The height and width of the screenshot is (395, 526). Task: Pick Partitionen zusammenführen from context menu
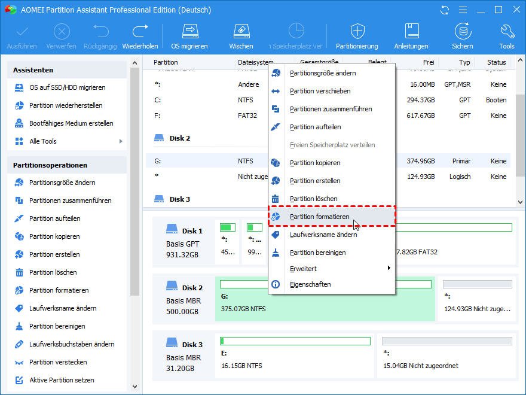[331, 109]
